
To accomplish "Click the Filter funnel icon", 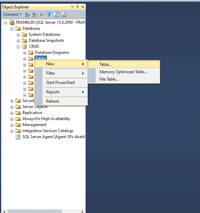I will pyautogui.click(x=49, y=14).
